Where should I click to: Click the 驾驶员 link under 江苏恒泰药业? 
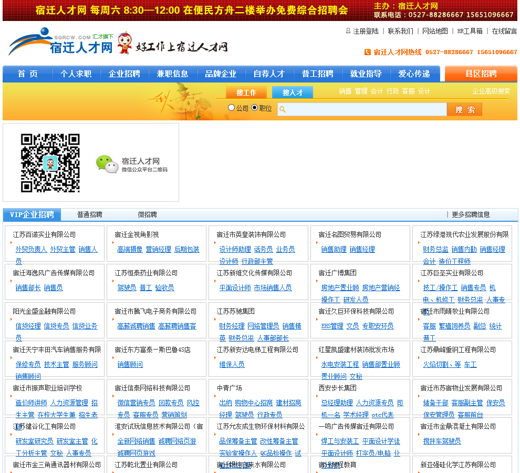coord(127,288)
